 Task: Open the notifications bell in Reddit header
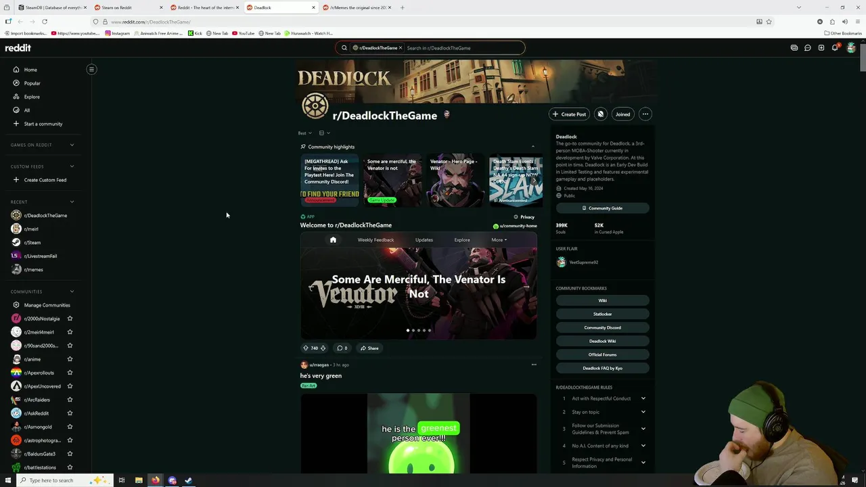tap(835, 48)
